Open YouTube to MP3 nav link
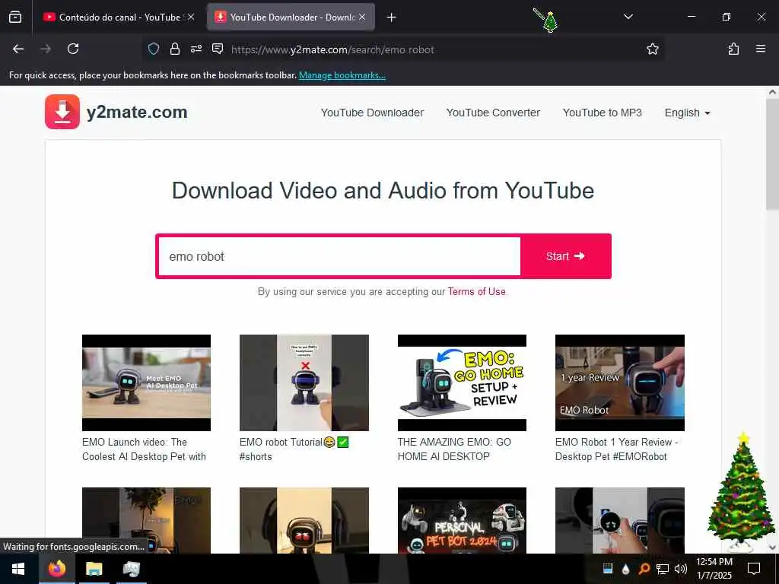 (603, 113)
